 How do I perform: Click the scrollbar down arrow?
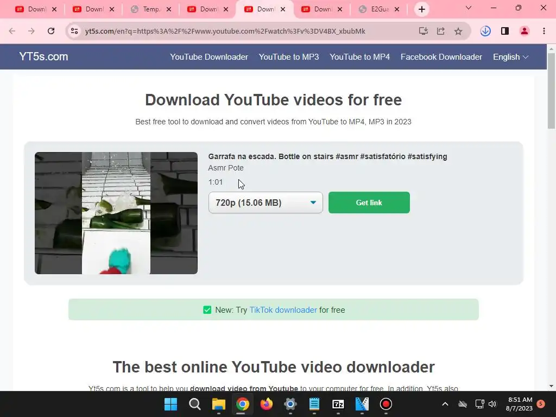tap(551, 386)
